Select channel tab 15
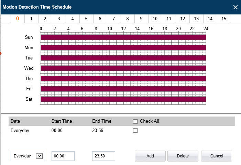Screen dimensions: 241x165 224,19
